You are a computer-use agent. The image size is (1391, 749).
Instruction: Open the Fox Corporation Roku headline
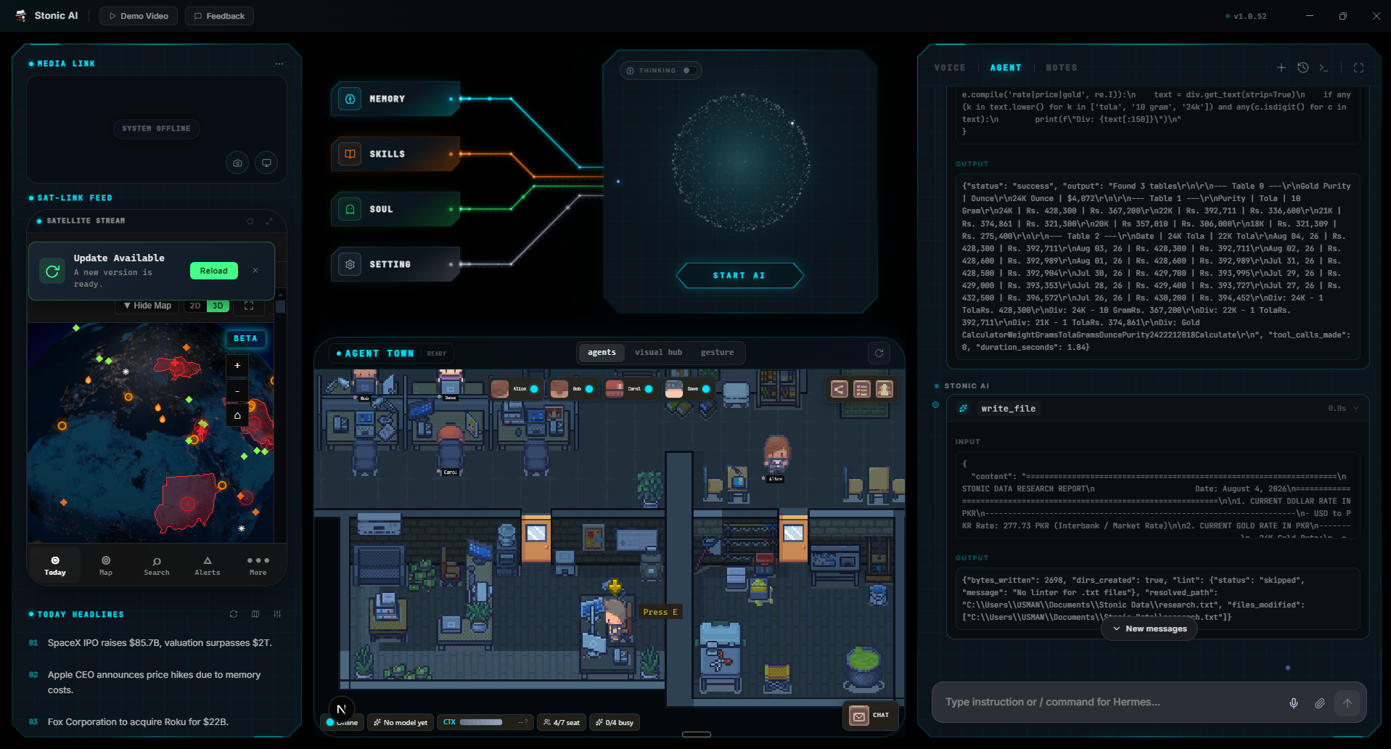click(138, 722)
